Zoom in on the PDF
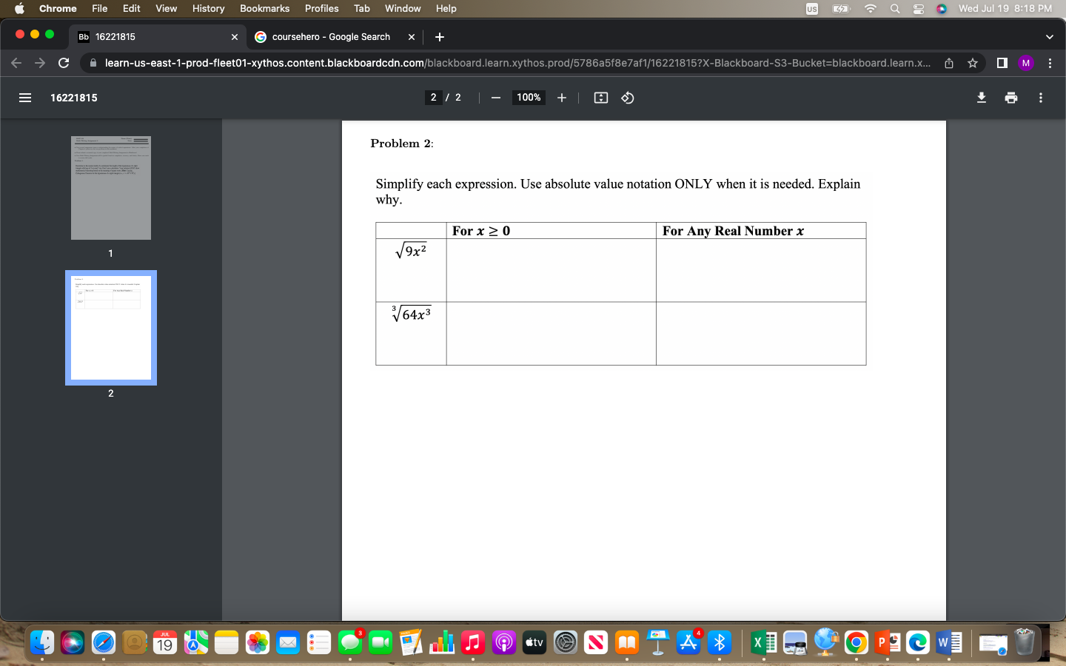Image resolution: width=1066 pixels, height=666 pixels. coord(561,98)
